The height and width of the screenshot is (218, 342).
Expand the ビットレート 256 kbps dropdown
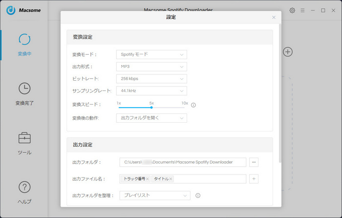(x=151, y=79)
